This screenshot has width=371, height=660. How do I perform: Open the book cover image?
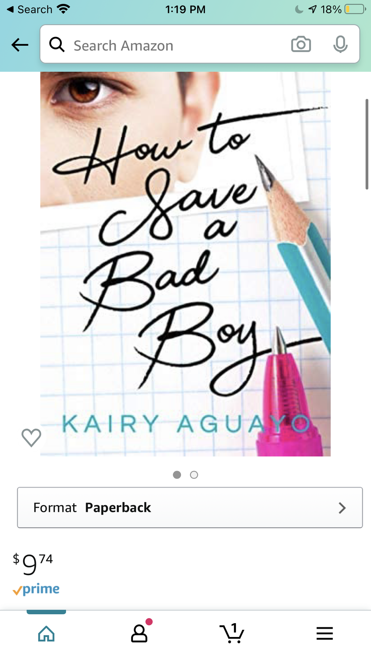pyautogui.click(x=185, y=264)
